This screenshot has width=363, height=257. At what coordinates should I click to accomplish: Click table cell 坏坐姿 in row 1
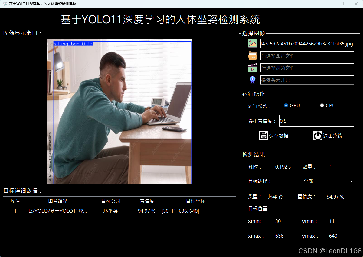[110, 211]
